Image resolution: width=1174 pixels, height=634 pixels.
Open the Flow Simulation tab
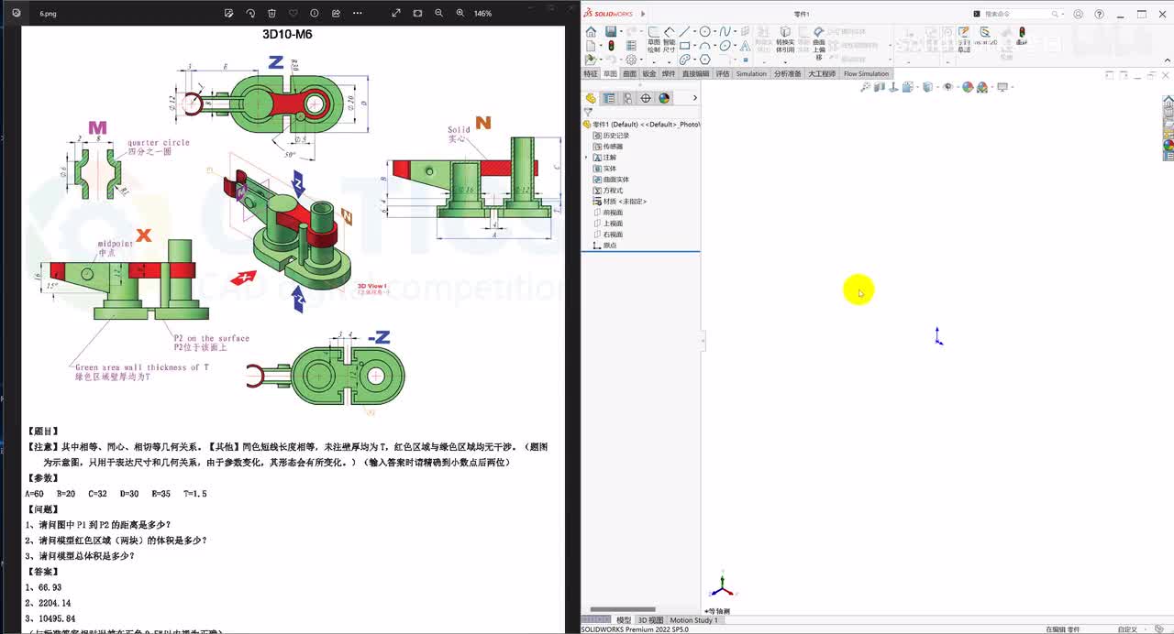coord(867,73)
